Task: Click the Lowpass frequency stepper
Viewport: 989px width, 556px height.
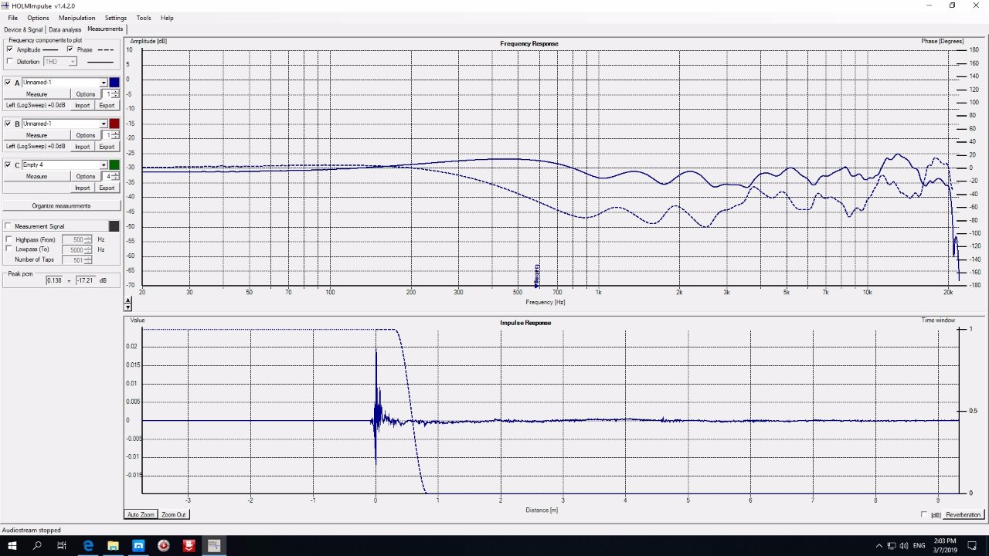Action: pos(88,249)
